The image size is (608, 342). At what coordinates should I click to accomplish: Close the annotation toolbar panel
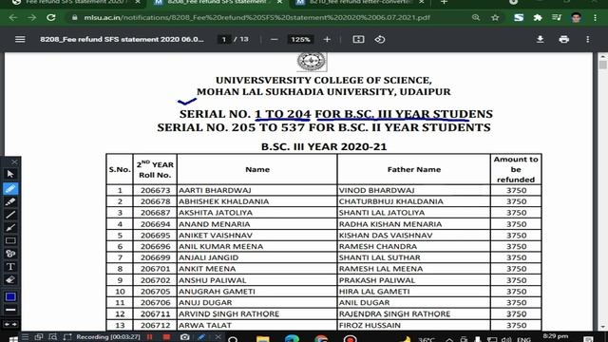pos(14,162)
